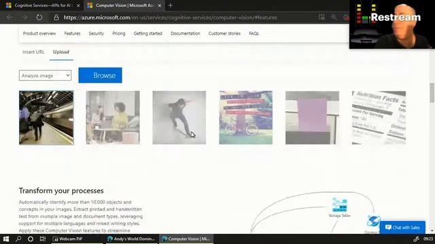Click the address bar URL field
This screenshot has height=244, width=435.
[171, 18]
